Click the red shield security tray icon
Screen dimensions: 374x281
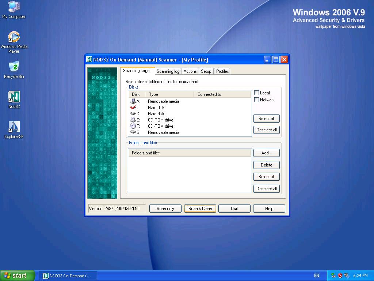pyautogui.click(x=340, y=276)
